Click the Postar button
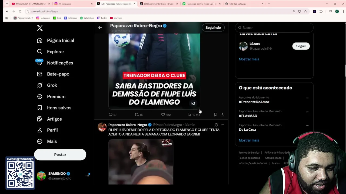Screen dimensions: 346x194 pyautogui.click(x=60, y=155)
